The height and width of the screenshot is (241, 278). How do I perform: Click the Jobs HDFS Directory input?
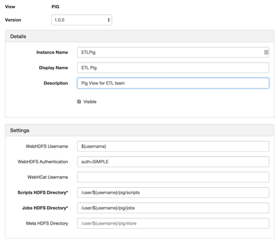[x=173, y=208]
